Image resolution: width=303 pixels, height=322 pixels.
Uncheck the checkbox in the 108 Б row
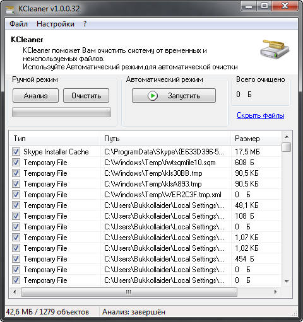(x=16, y=216)
